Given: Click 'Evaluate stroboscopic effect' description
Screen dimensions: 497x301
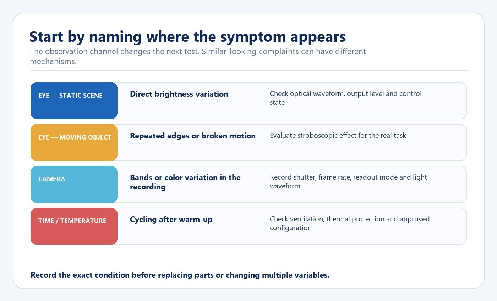Looking at the screenshot, I should [x=338, y=135].
